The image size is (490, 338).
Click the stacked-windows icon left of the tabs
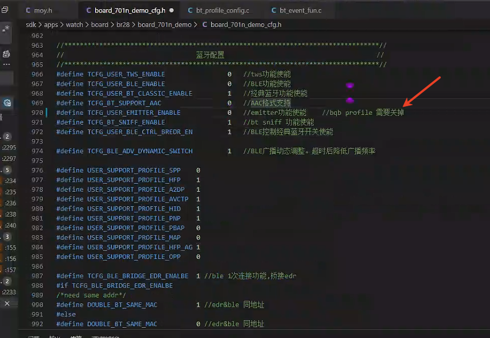[x=5, y=10]
